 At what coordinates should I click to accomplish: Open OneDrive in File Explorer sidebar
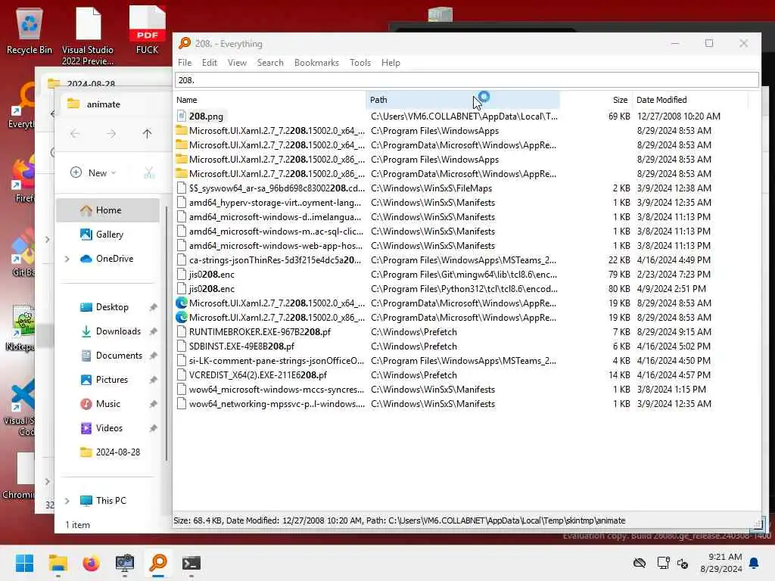click(x=114, y=259)
